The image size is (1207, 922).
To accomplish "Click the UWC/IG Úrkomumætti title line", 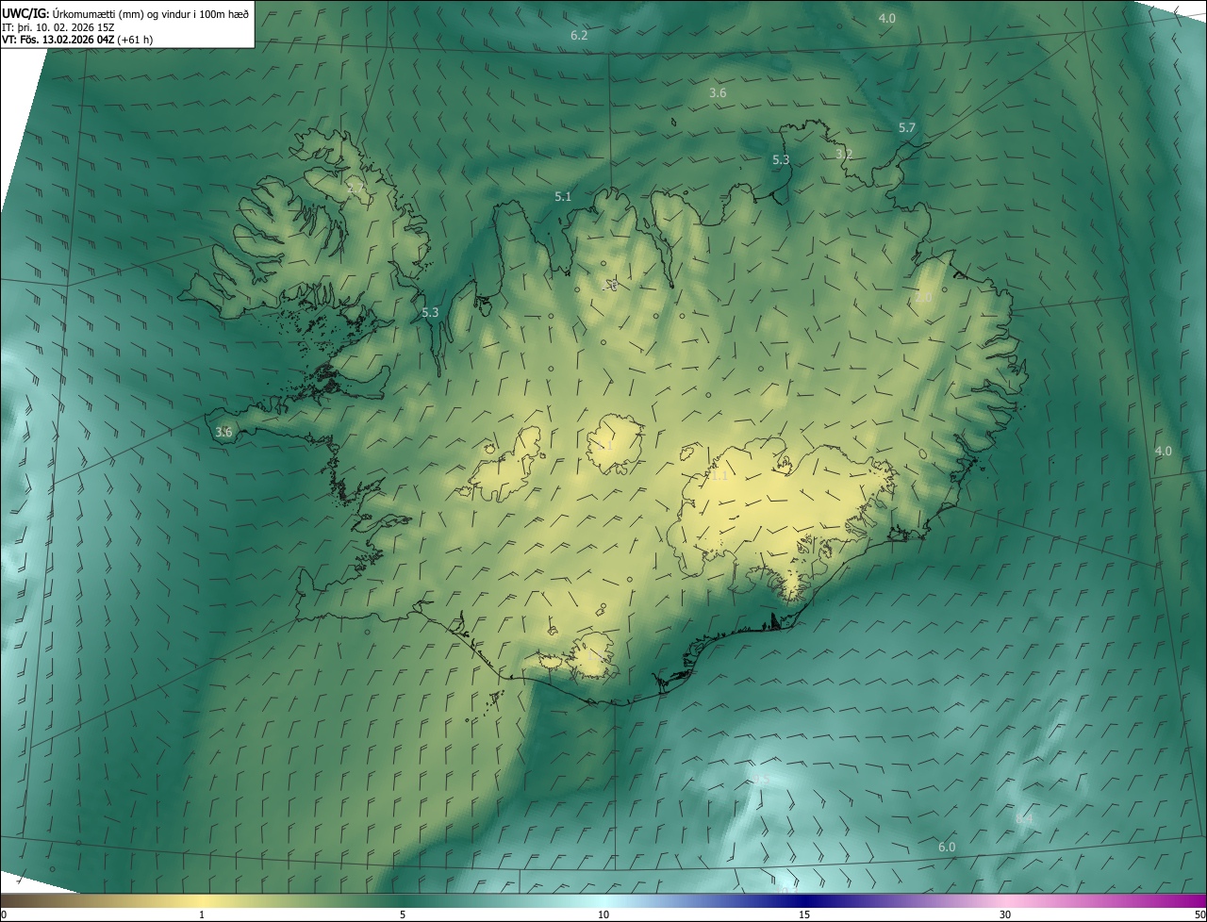I will pos(125,12).
